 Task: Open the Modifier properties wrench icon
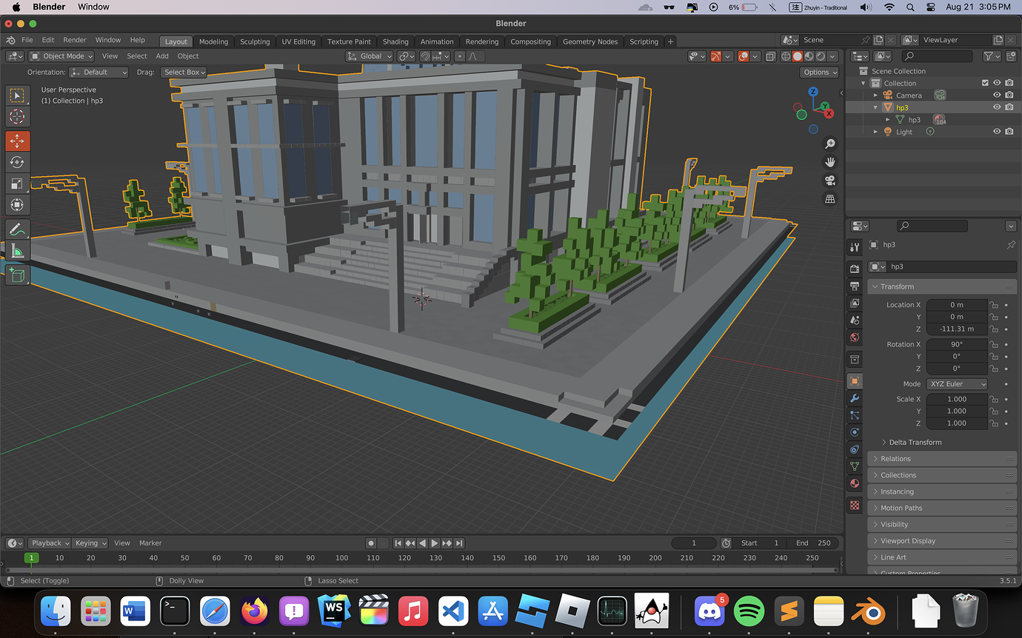(x=855, y=397)
